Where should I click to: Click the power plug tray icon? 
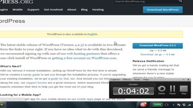point(166,105)
